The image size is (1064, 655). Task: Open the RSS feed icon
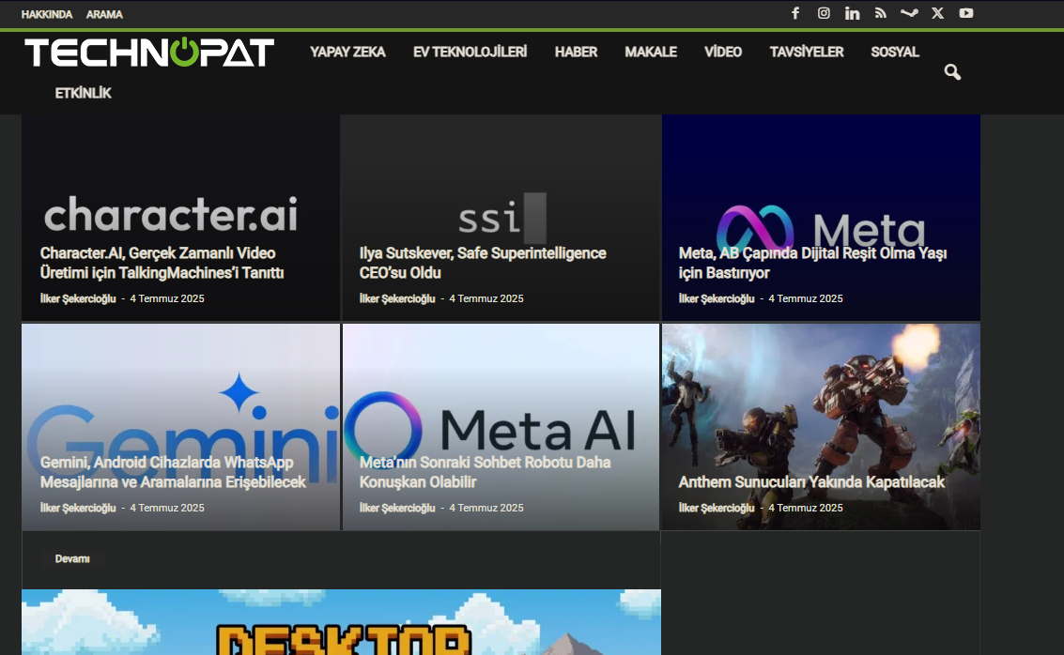pos(881,13)
